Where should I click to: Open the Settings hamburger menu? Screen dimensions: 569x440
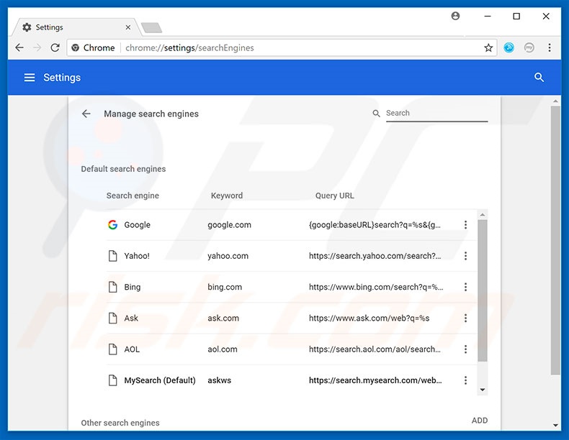30,78
